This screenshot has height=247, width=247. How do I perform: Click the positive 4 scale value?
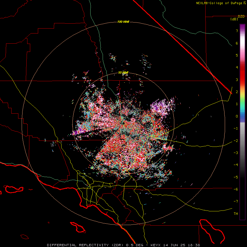click(x=237, y=68)
